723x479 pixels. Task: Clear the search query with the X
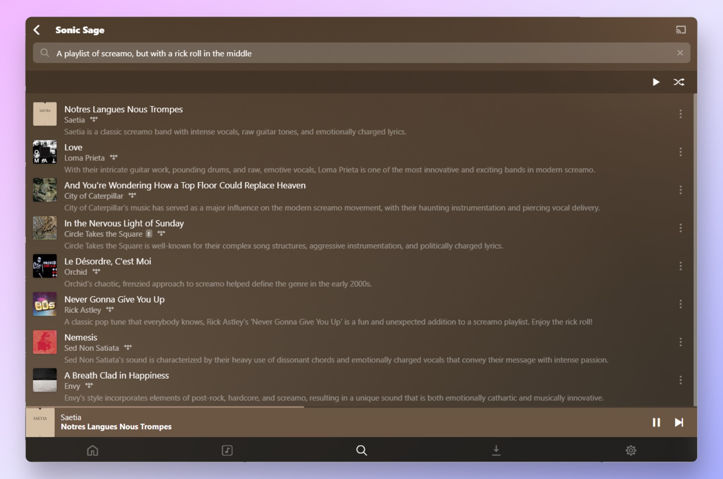(680, 53)
